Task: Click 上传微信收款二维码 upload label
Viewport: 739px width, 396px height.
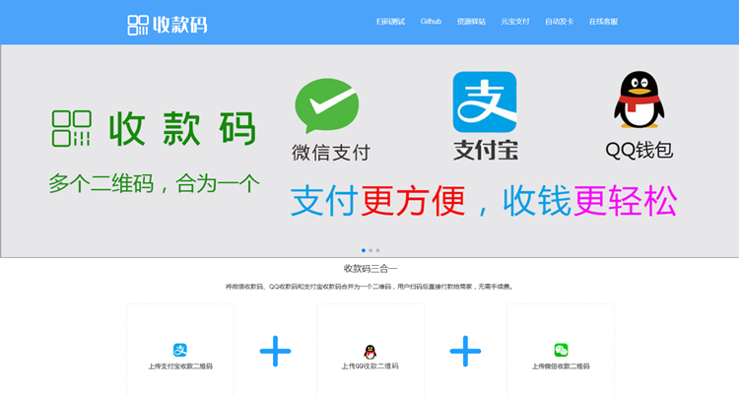Action: 561,366
